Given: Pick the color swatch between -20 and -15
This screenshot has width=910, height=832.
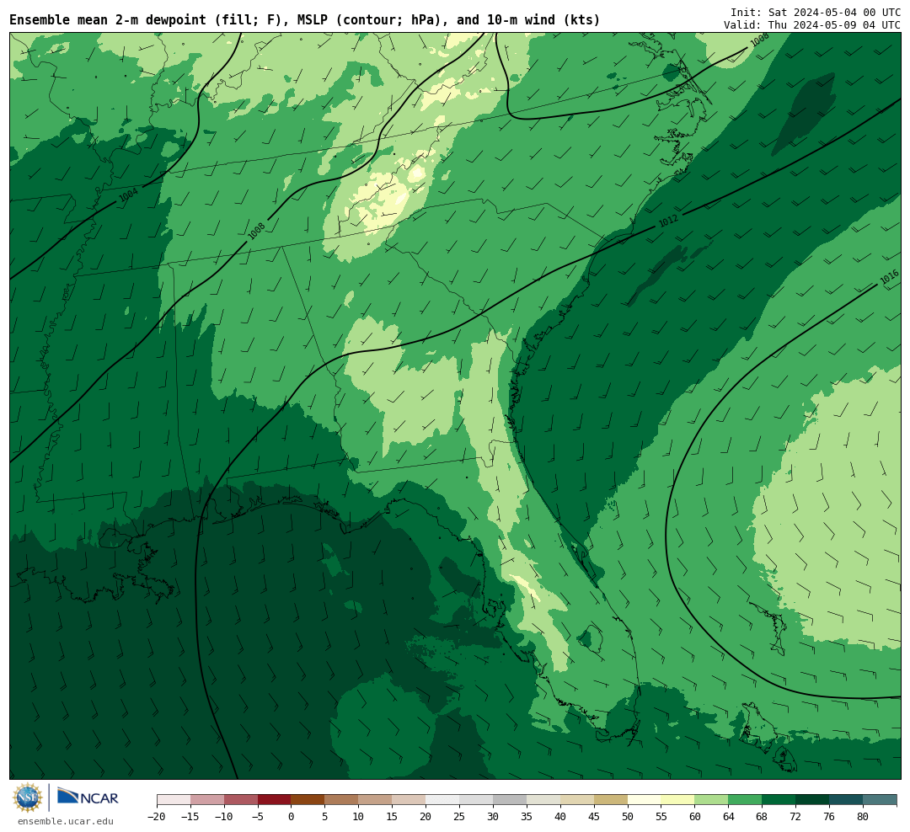Looking at the screenshot, I should (174, 800).
